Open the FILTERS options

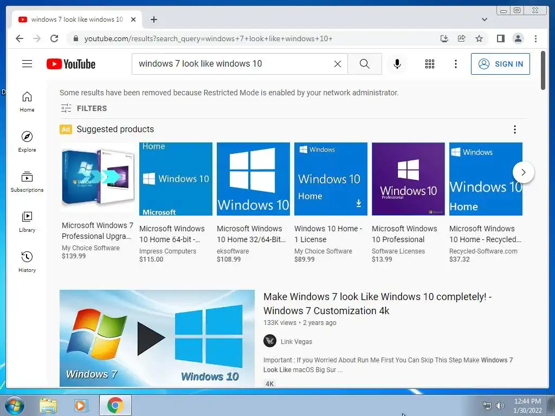[x=83, y=108]
